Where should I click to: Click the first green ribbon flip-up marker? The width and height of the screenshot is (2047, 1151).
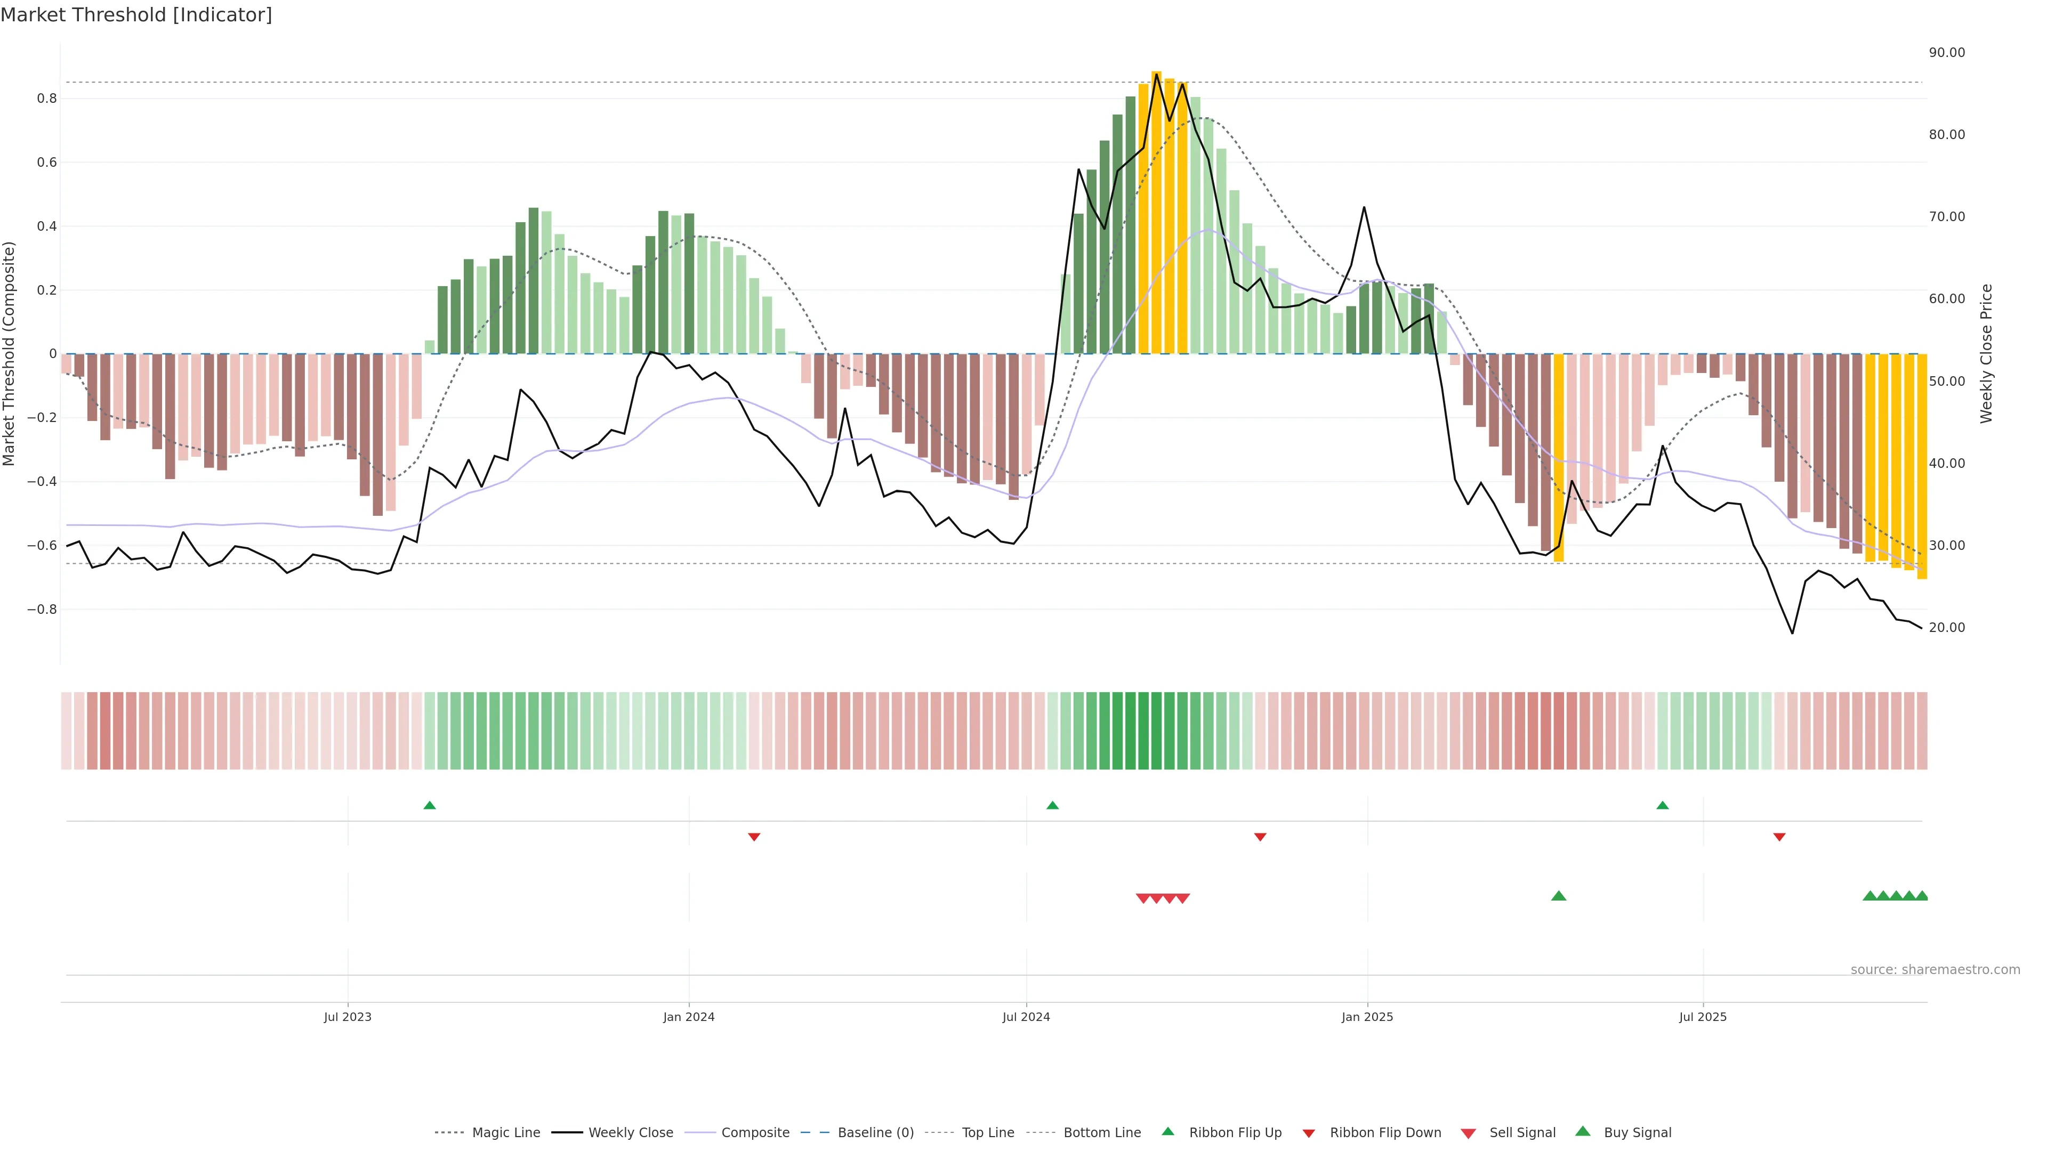pos(430,806)
